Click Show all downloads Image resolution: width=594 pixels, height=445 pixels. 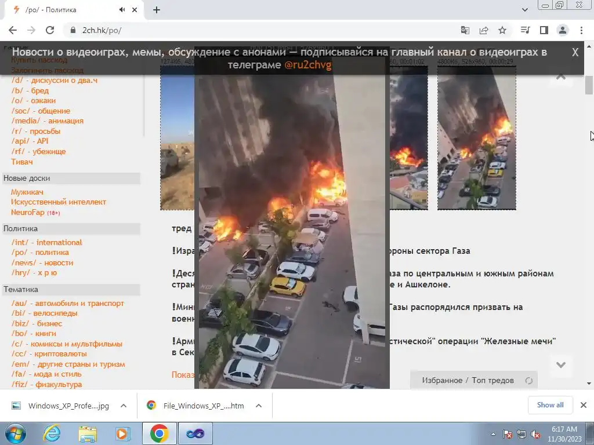550,405
